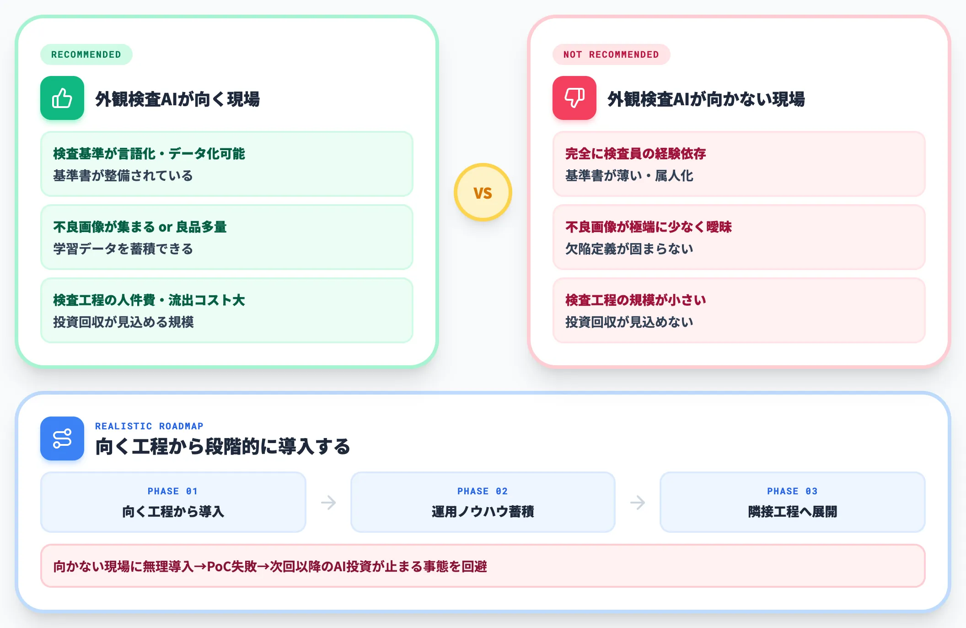Screen dimensions: 966x628
Task: Select the RECOMMENDED green badge
Action: click(x=86, y=54)
